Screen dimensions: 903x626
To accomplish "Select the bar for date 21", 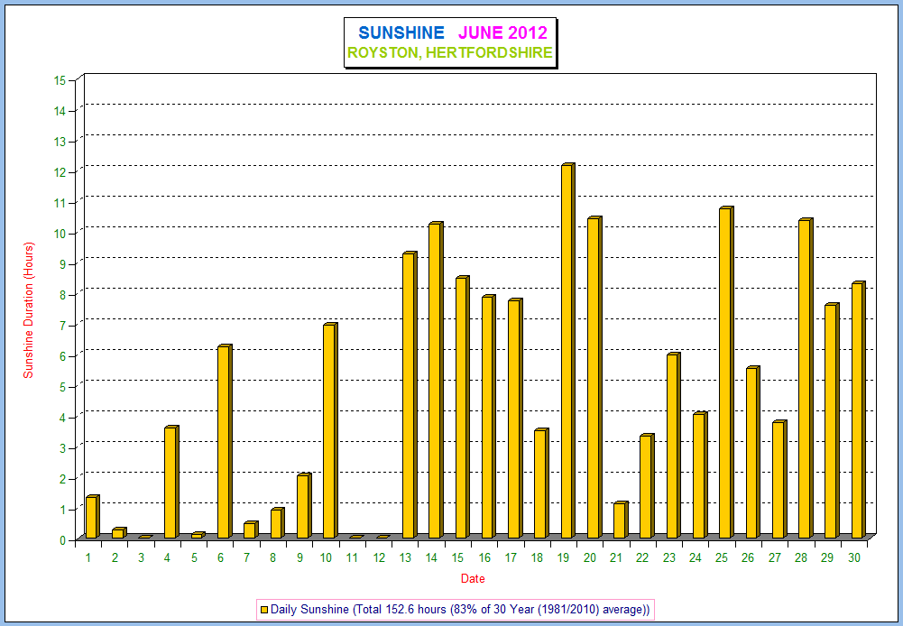I will point(621,520).
